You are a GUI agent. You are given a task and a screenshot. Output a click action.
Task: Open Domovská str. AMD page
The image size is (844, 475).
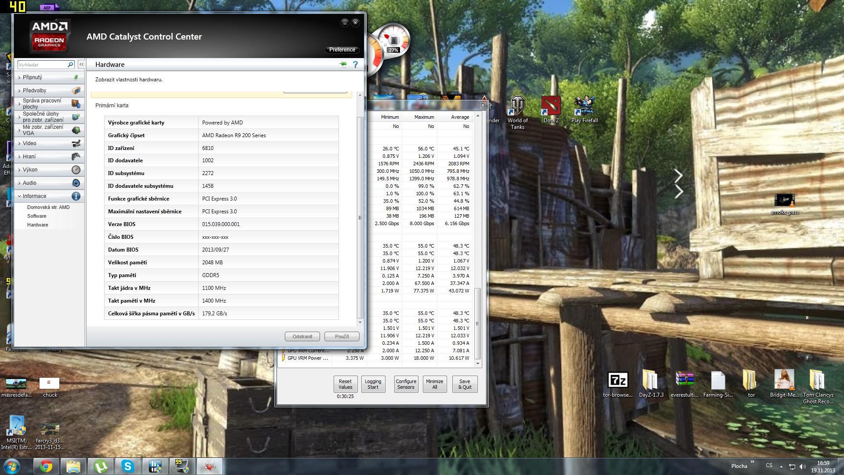coord(48,207)
